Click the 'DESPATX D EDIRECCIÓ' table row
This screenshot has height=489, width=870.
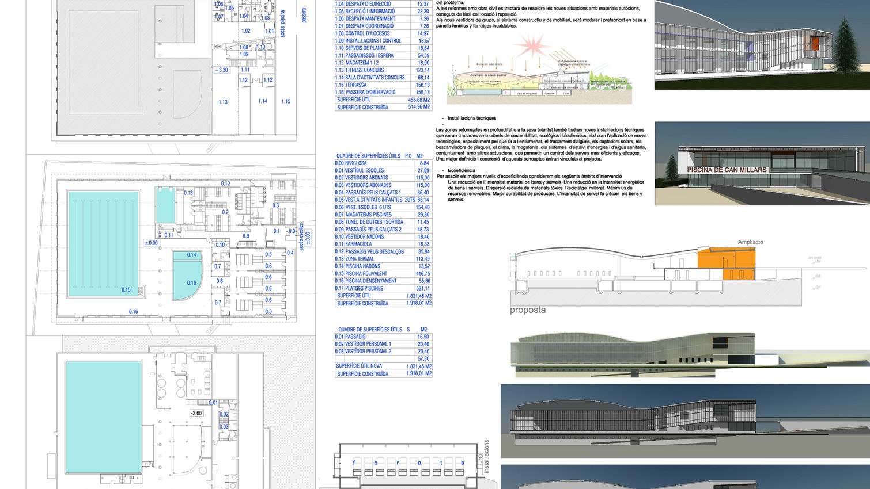[383, 4]
